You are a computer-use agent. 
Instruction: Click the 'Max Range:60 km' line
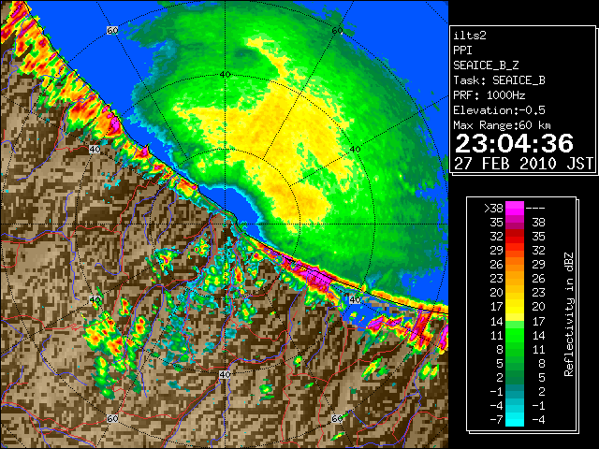coord(502,125)
